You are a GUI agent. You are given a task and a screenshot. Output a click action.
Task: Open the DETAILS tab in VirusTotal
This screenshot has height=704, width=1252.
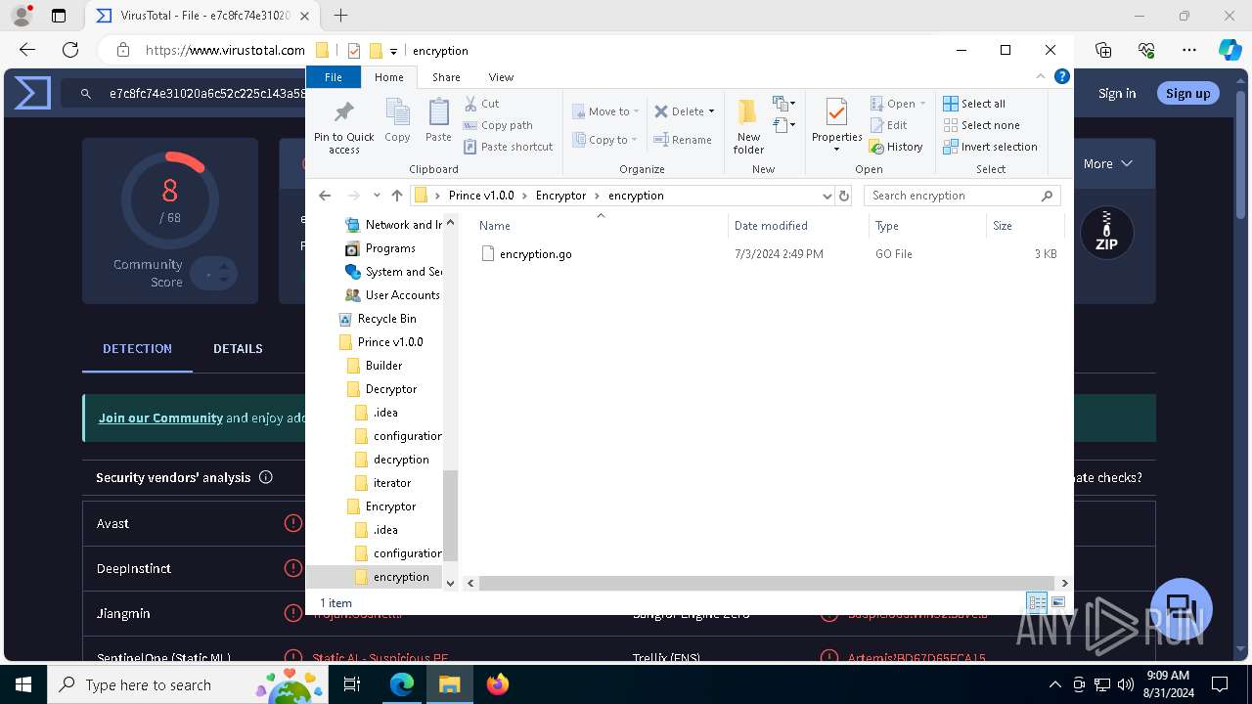point(238,349)
